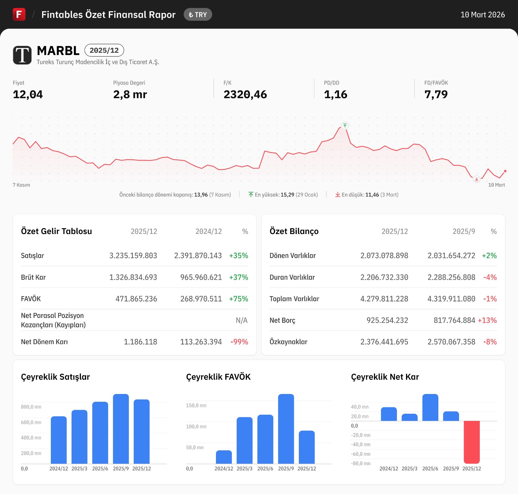518x494 pixels.
Task: Click the Özkaynaklar value 2.376.441.695
Action: pos(384,342)
